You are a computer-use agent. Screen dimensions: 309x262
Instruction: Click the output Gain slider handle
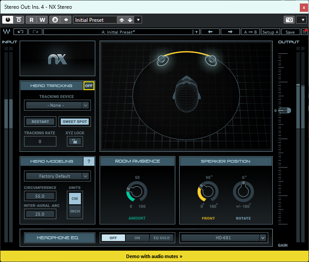[285, 111]
